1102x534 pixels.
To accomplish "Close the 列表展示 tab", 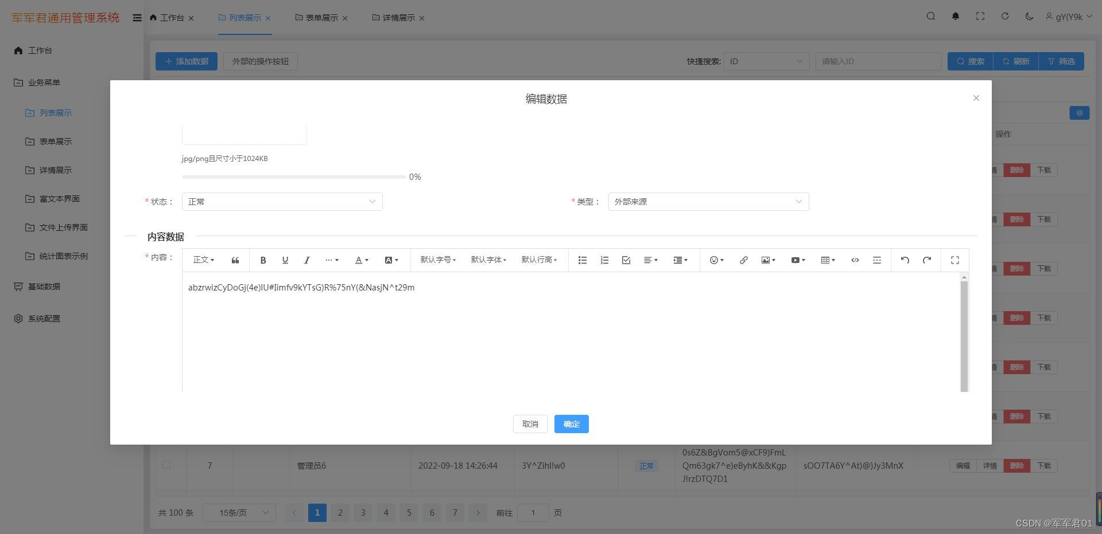I will (x=268, y=18).
